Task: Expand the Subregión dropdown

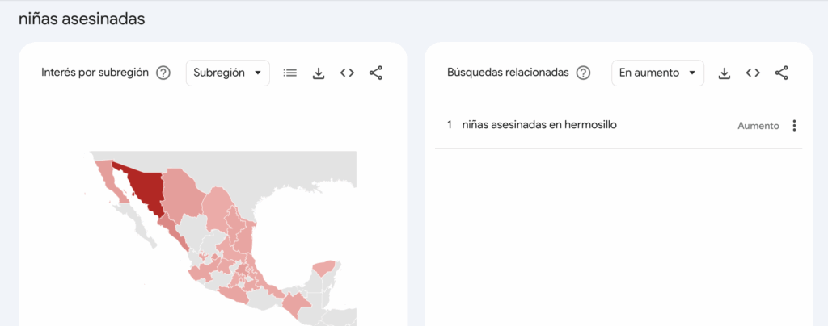Action: point(228,73)
